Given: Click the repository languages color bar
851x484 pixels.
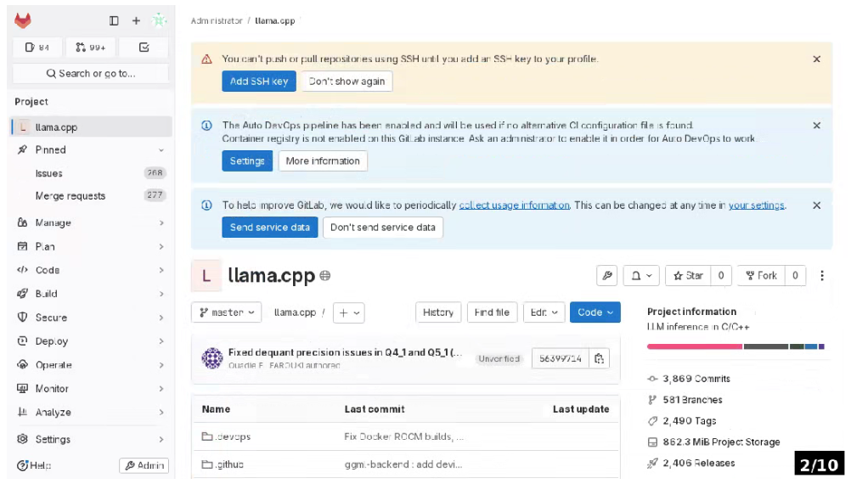Looking at the screenshot, I should click(735, 346).
